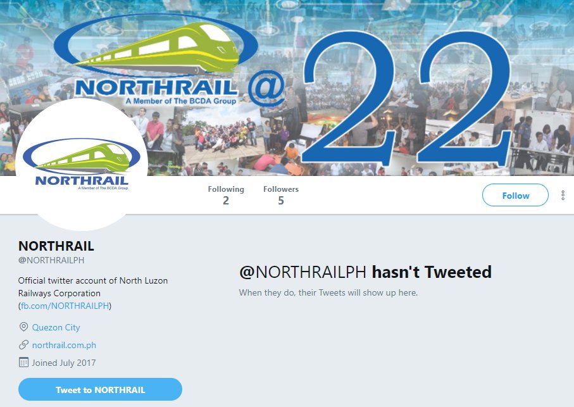Click the Quezon City location link
574x407 pixels.
click(56, 327)
